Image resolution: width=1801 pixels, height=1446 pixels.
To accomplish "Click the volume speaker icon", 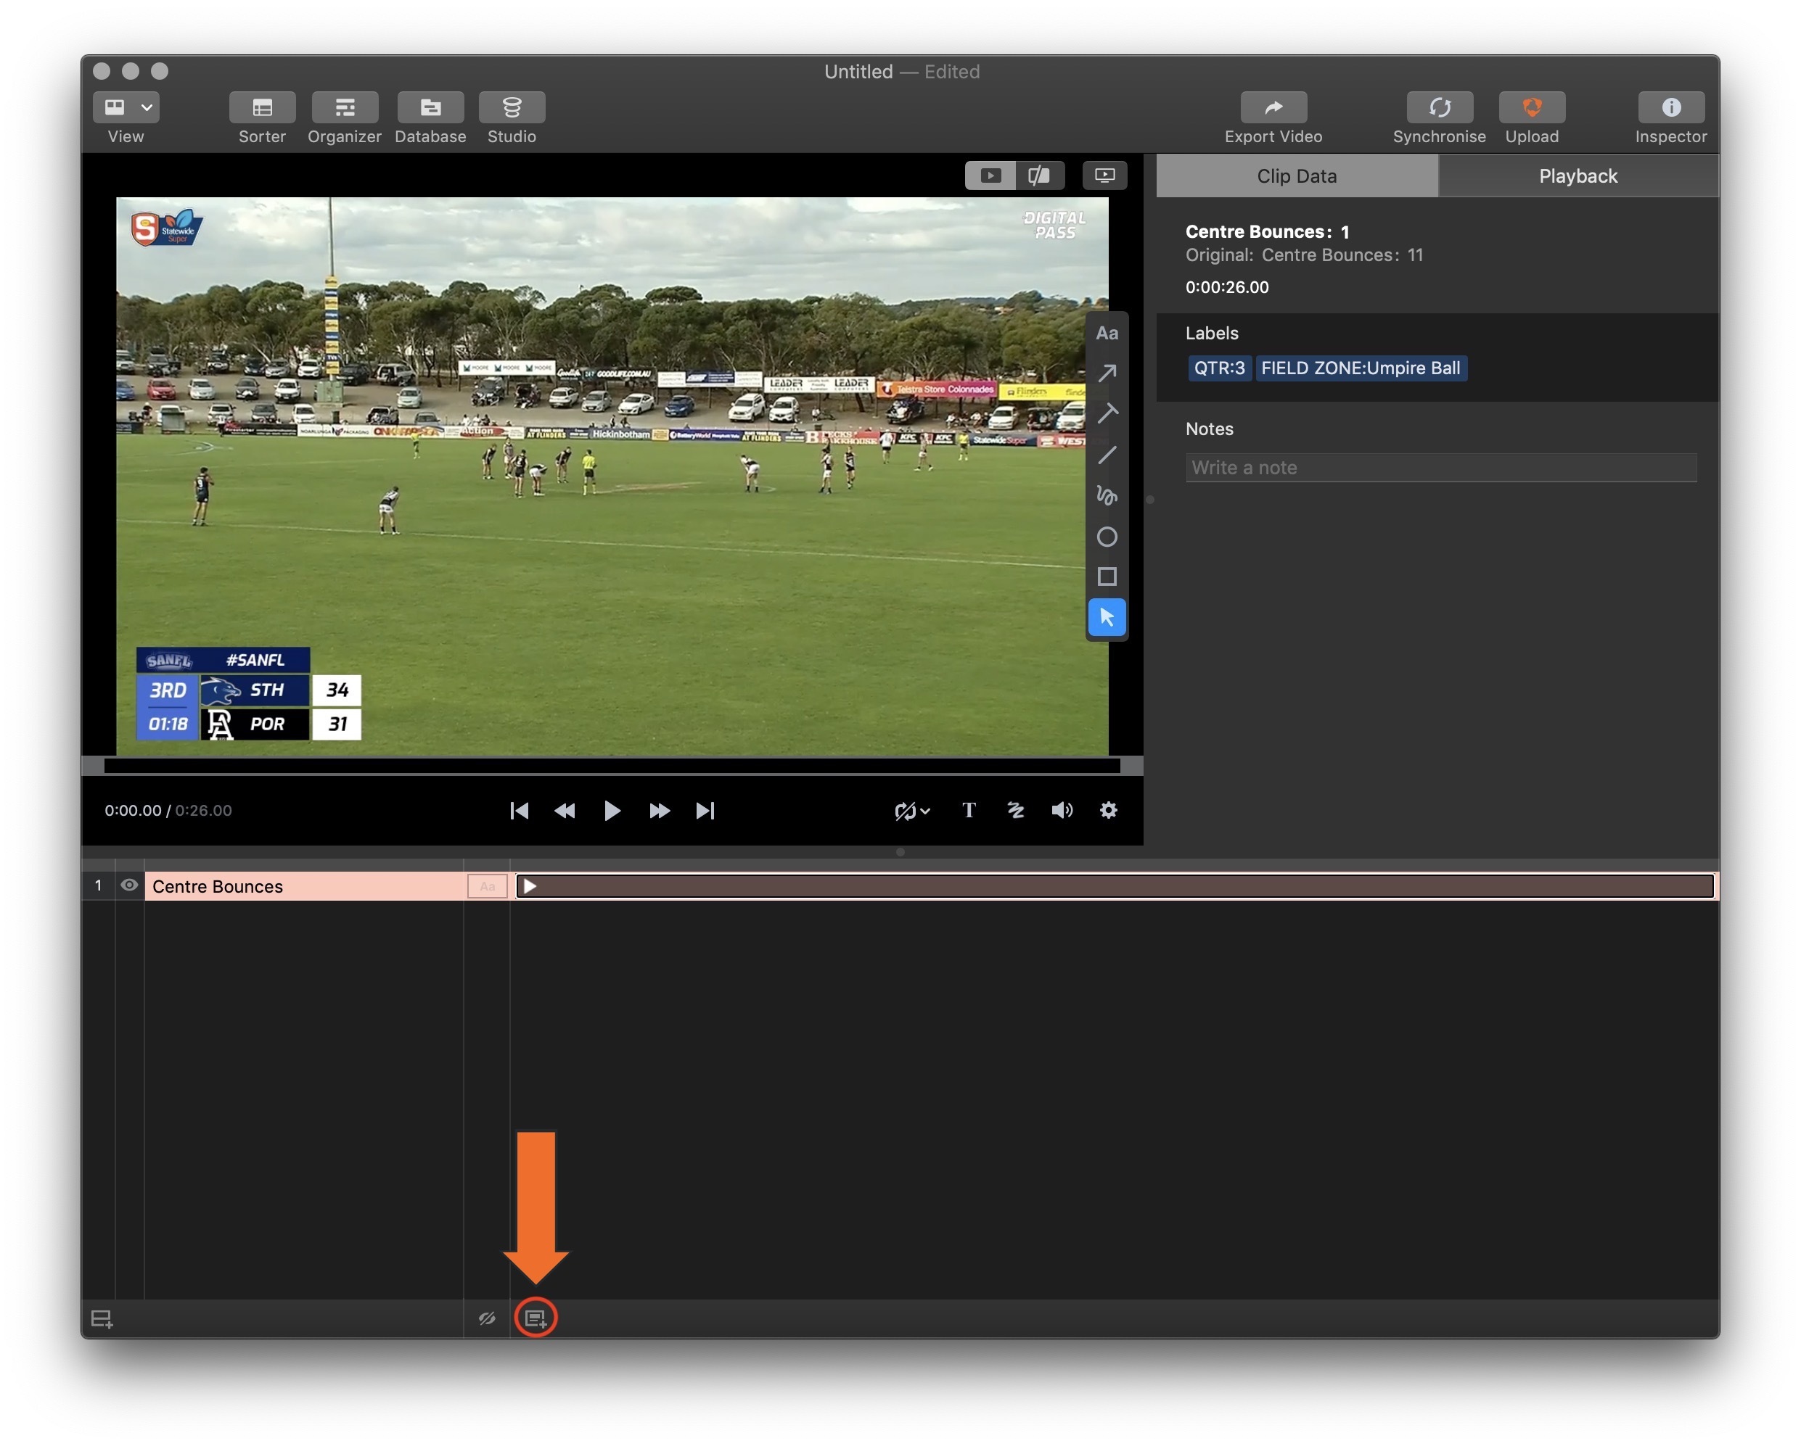I will pos(1062,811).
